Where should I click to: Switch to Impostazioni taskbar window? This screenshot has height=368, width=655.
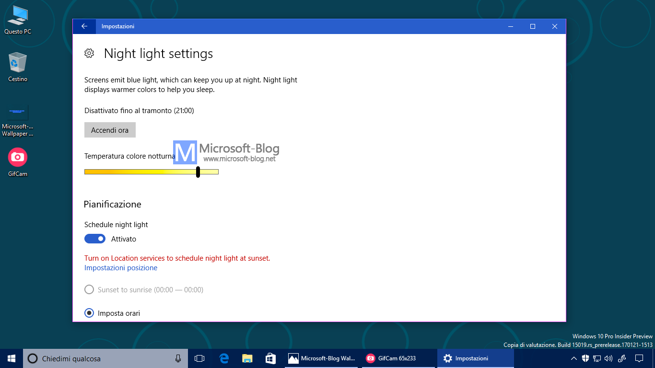(x=475, y=358)
